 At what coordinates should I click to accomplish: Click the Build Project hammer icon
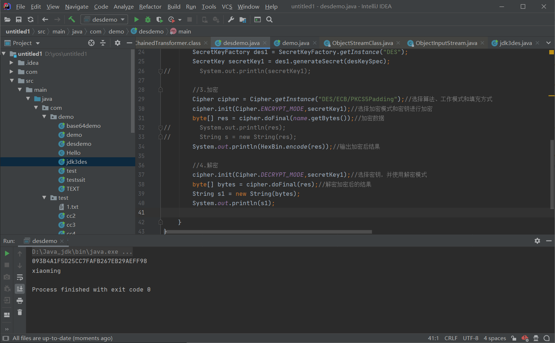pos(72,19)
